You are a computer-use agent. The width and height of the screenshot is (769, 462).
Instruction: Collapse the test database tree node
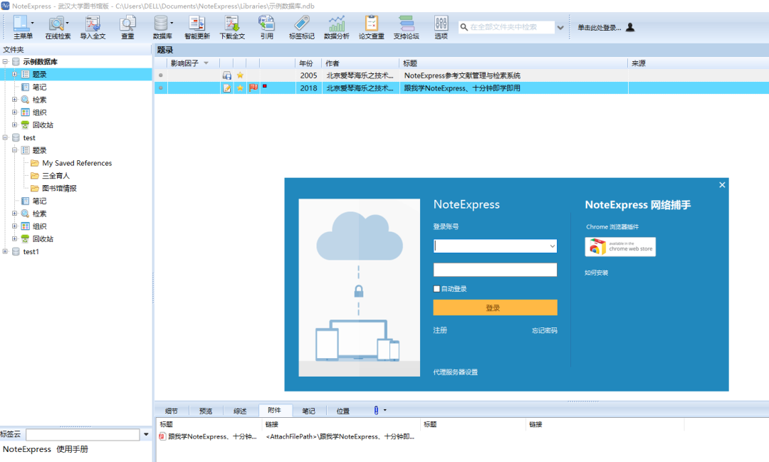click(x=6, y=138)
